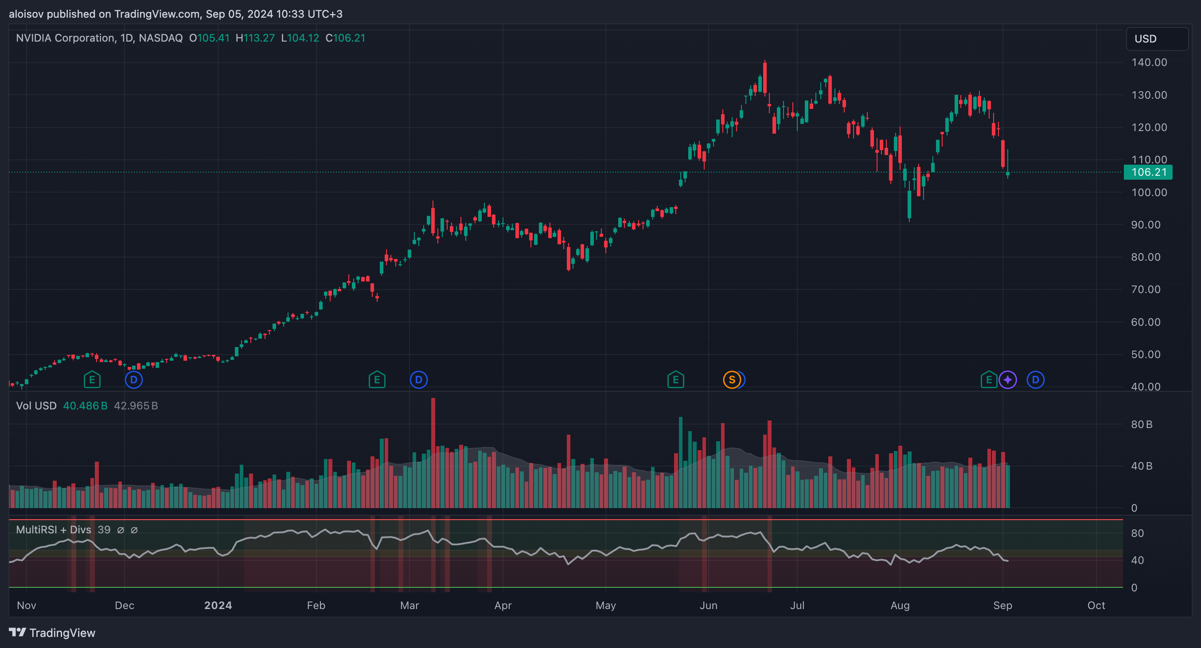Viewport: 1201px width, 648px height.
Task: Click the Jun label on the time axis
Action: coord(709,606)
